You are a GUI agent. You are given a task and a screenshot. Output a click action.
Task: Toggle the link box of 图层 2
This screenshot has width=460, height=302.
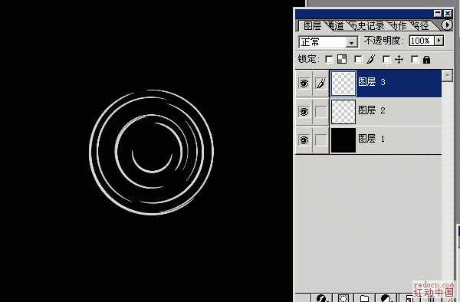tap(320, 112)
